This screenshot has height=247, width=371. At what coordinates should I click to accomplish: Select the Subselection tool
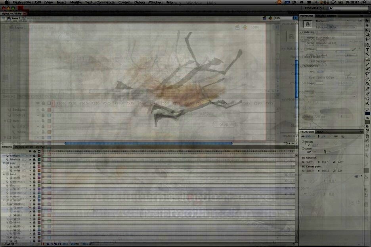point(367,25)
